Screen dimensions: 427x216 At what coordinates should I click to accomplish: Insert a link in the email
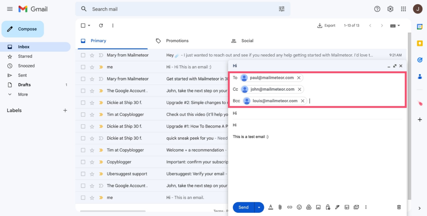click(290, 207)
